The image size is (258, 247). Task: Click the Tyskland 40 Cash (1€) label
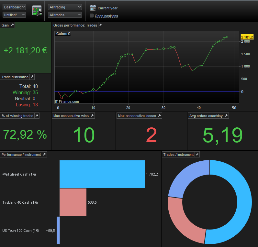pos(20,202)
